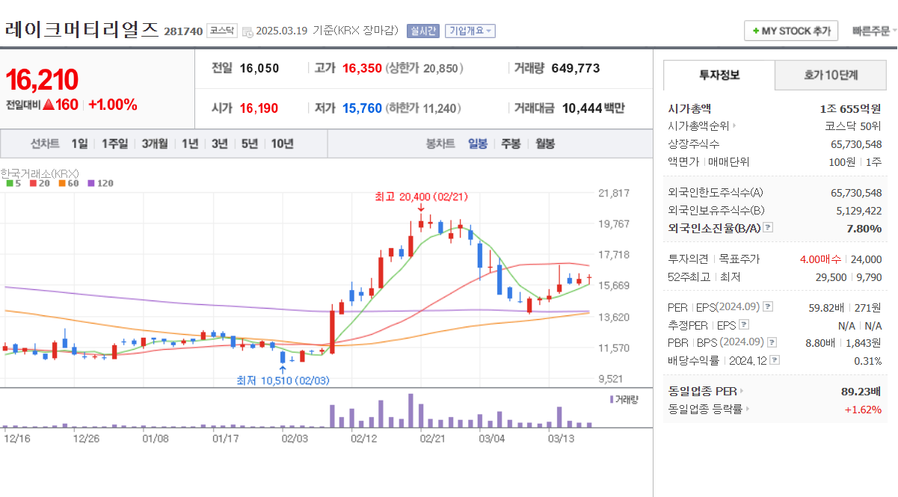Click the current price 16,210
The width and height of the screenshot is (898, 497).
tap(42, 78)
